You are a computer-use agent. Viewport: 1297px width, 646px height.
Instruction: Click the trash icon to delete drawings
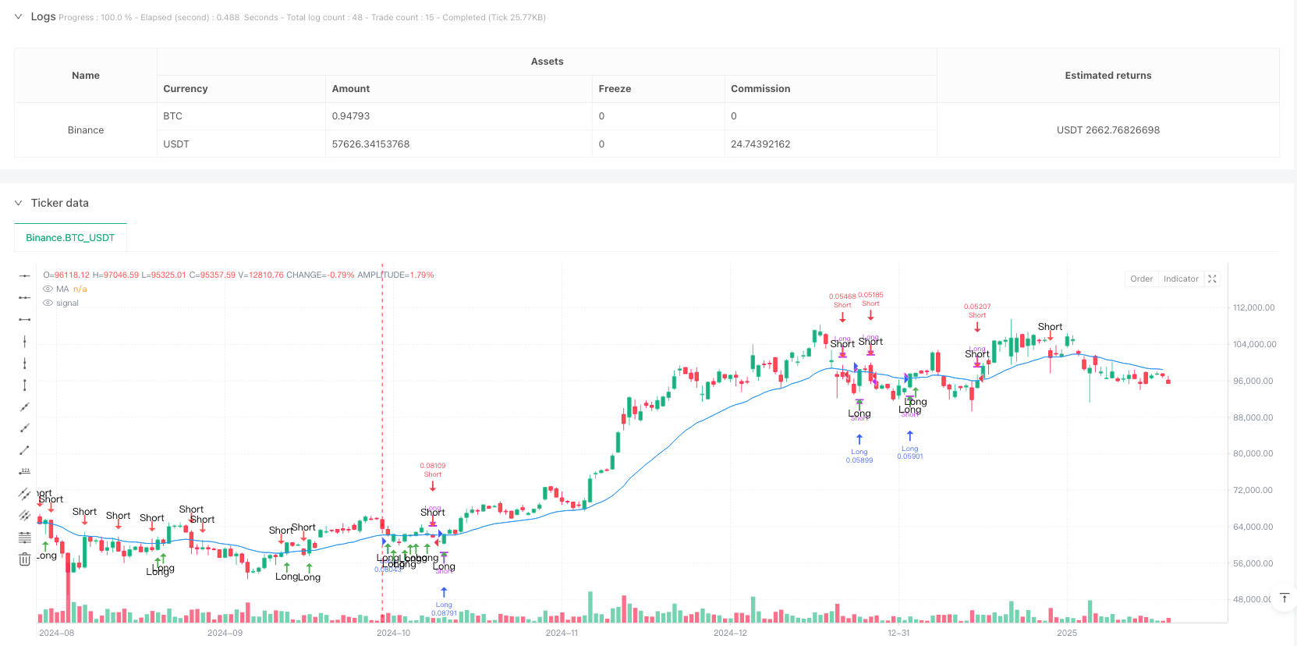tap(25, 559)
